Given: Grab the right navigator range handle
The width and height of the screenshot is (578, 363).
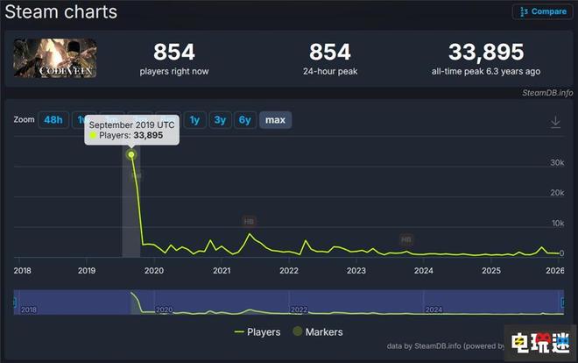Looking at the screenshot, I should click(565, 302).
